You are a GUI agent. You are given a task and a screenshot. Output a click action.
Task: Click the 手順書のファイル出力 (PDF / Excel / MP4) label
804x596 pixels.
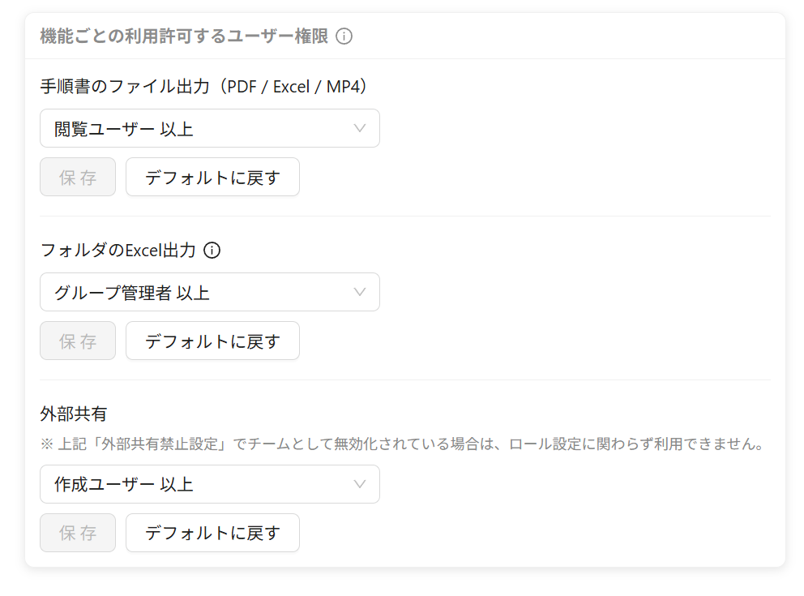[203, 86]
